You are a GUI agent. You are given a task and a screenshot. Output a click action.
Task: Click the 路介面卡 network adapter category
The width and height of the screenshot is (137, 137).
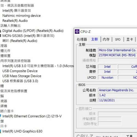[7, 111]
